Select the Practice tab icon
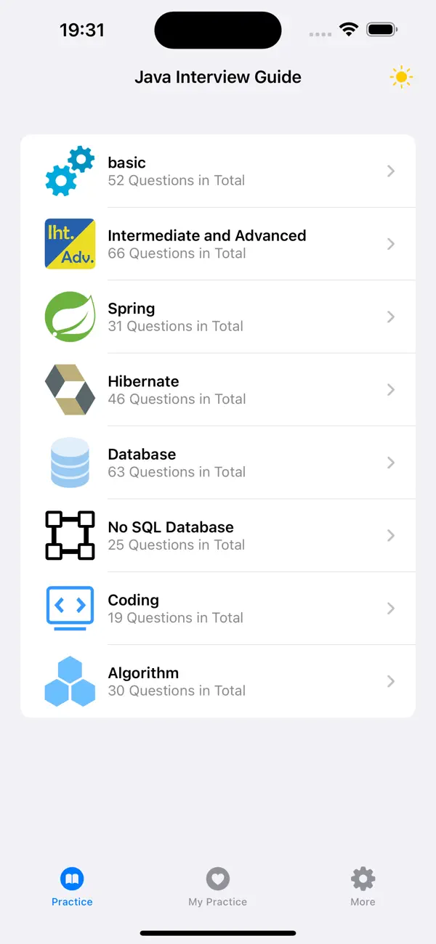 [72, 878]
